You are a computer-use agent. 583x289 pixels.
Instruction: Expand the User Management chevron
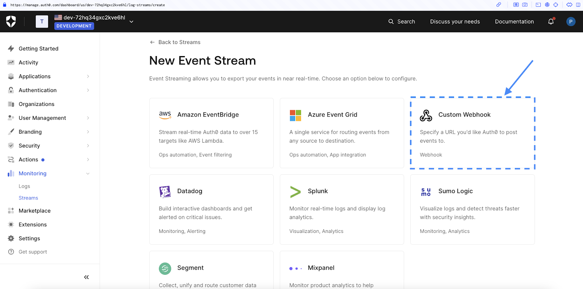click(x=88, y=118)
